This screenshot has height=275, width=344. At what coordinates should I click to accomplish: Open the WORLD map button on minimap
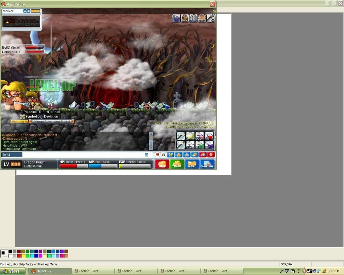click(35, 11)
